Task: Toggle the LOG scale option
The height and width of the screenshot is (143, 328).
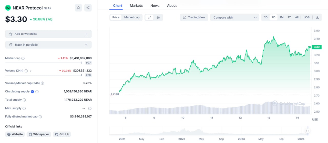Action: click(306, 17)
